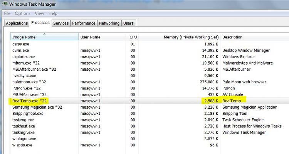Open the Options menu
289x154 pixels.
22,13
